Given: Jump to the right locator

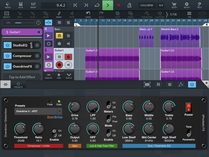Looking at the screenshot, I should tap(86, 5).
